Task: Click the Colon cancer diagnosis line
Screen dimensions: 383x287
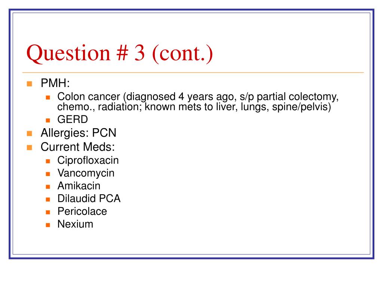Action: click(x=198, y=97)
